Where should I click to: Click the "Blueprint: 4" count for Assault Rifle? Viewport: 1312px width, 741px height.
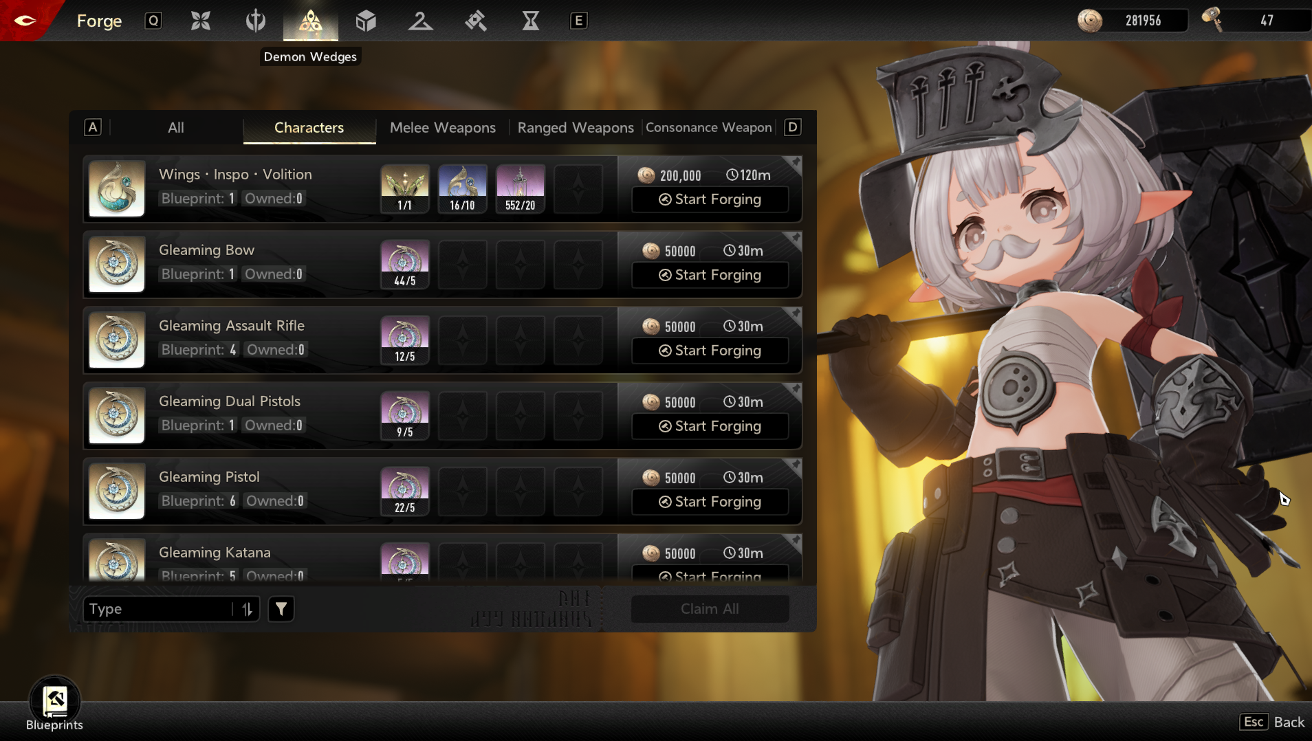pyautogui.click(x=199, y=349)
